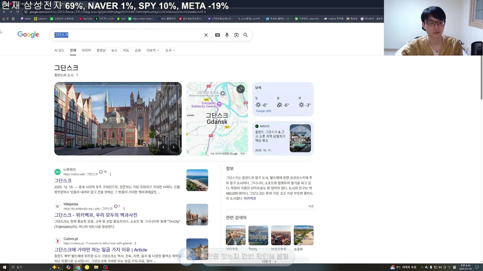The width and height of the screenshot is (483, 271).
Task: Open the Twitch bookmark
Action: point(26,18)
